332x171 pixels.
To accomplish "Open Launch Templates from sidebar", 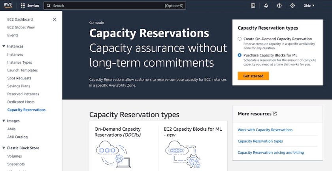I will (x=22, y=70).
